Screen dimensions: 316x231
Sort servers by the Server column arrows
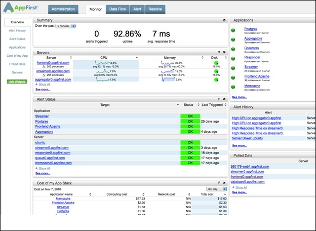point(71,58)
